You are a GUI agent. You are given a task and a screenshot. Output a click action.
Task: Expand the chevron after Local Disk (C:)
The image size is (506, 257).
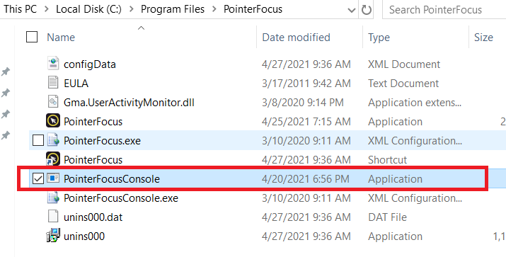132,9
